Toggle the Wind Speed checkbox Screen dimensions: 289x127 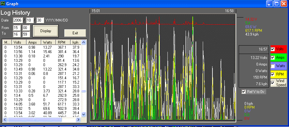(x=273, y=82)
